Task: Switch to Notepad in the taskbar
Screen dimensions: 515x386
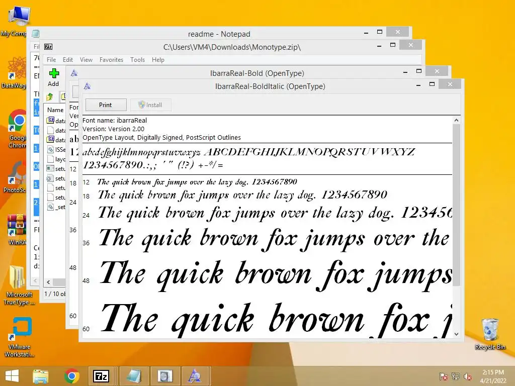Action: click(133, 376)
